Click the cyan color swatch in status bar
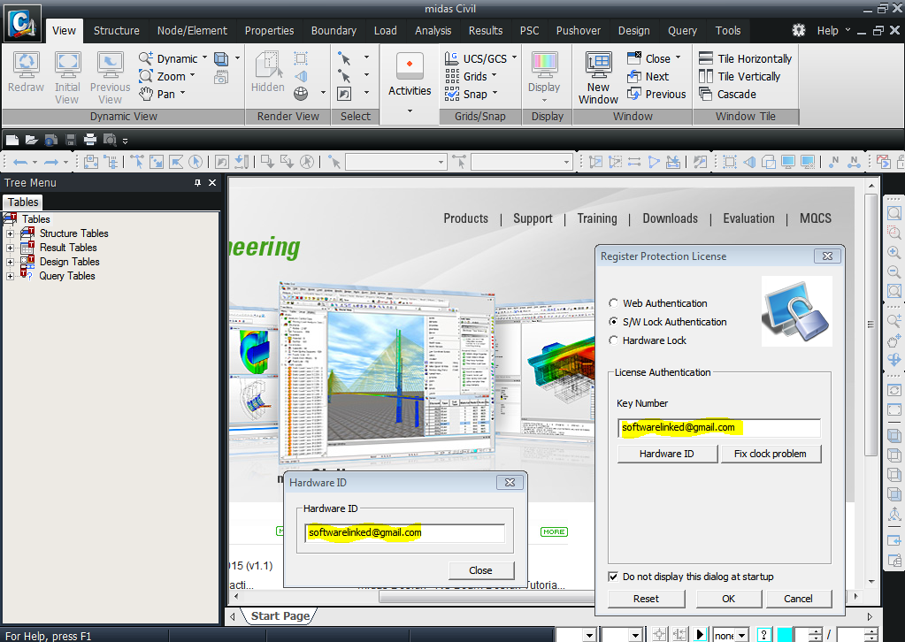 point(785,635)
